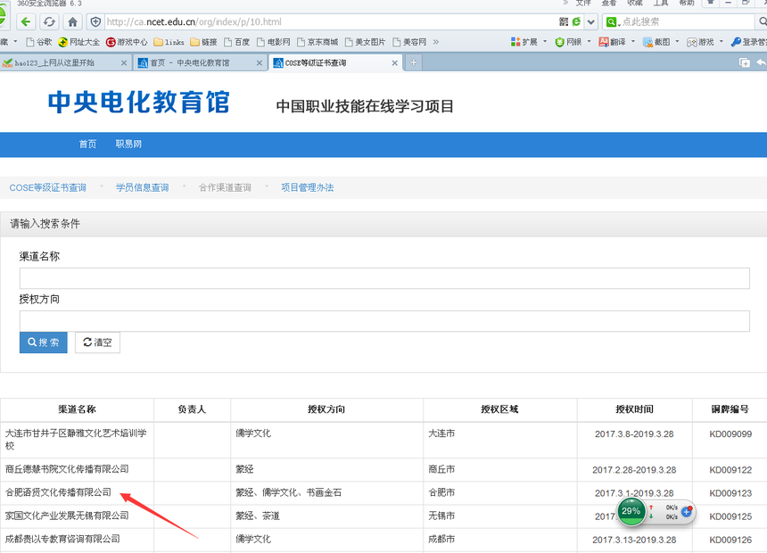Expand the 扩展 dropdown arrow
The width and height of the screenshot is (767, 553).
point(545,42)
